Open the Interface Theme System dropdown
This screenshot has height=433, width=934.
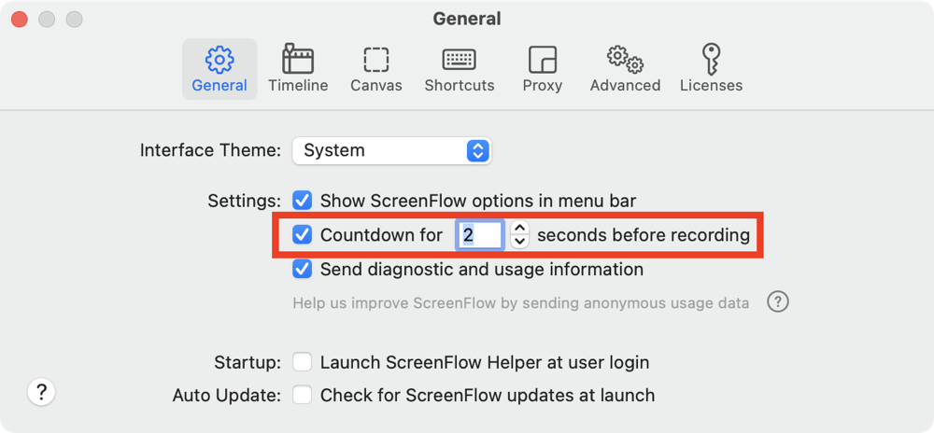point(391,150)
